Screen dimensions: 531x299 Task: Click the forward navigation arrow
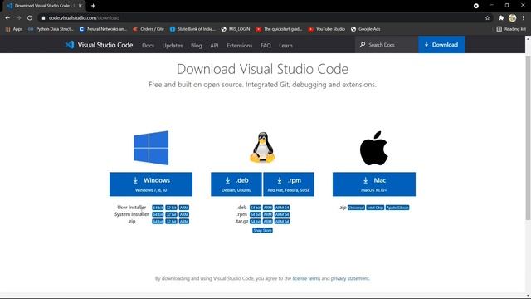18,18
